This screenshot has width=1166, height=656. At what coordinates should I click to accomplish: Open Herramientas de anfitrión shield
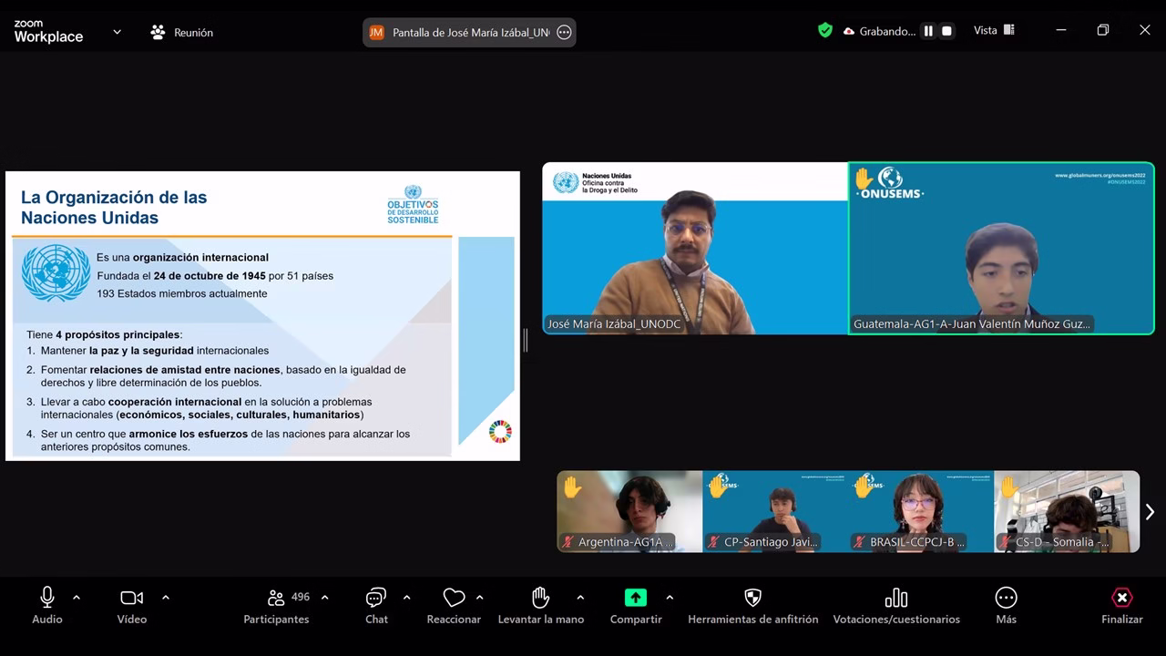(752, 599)
